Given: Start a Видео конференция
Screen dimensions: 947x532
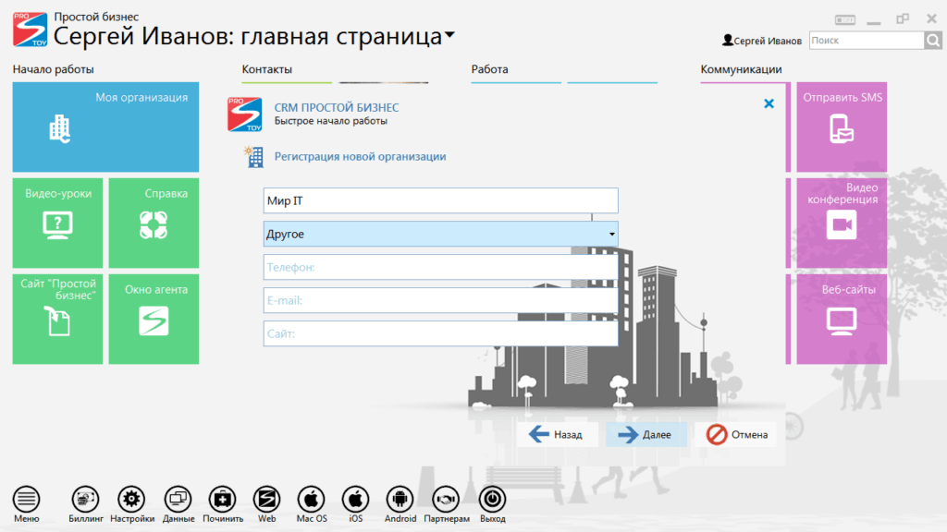Looking at the screenshot, I should click(842, 223).
